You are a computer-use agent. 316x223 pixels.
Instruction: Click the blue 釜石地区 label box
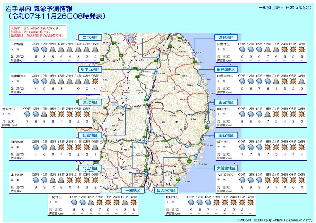pyautogui.click(x=226, y=135)
